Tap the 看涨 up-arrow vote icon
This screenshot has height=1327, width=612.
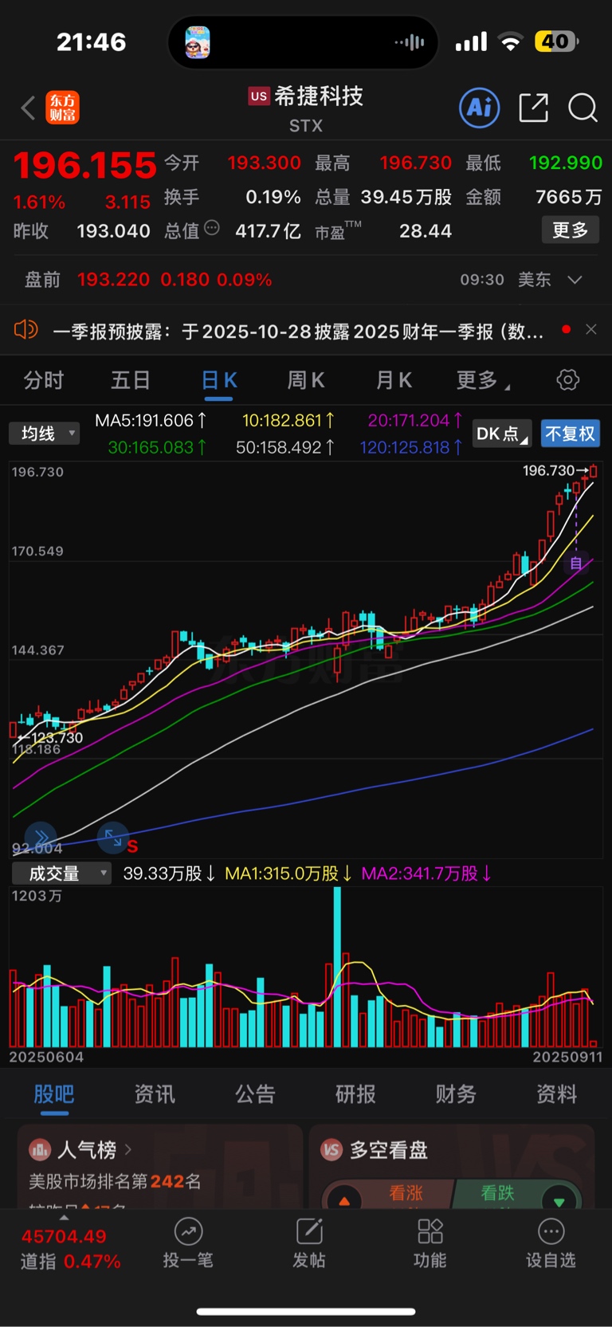click(344, 1200)
